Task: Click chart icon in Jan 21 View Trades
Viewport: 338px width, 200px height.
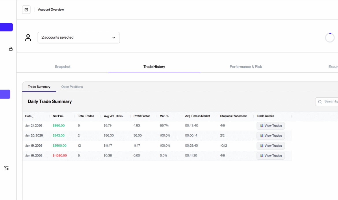Action: (261, 126)
